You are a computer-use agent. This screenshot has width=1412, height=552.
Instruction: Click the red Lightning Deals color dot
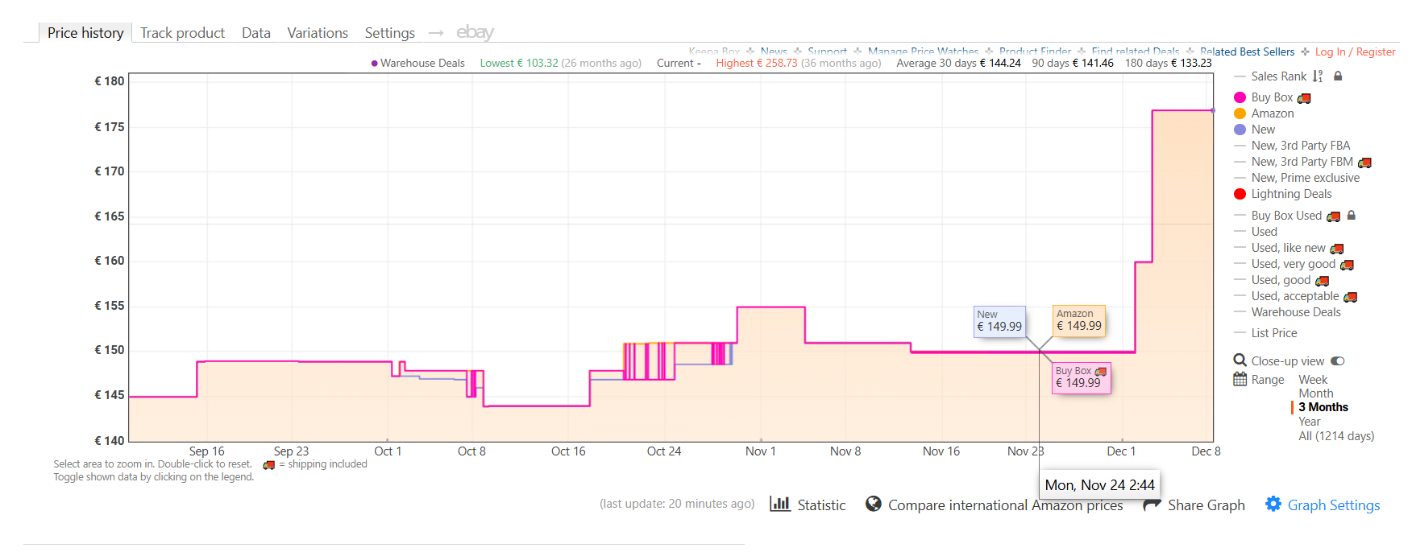coord(1240,194)
